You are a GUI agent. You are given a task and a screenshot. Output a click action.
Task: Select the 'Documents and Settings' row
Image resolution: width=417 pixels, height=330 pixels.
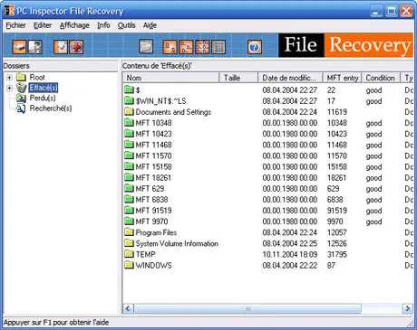[x=268, y=112]
